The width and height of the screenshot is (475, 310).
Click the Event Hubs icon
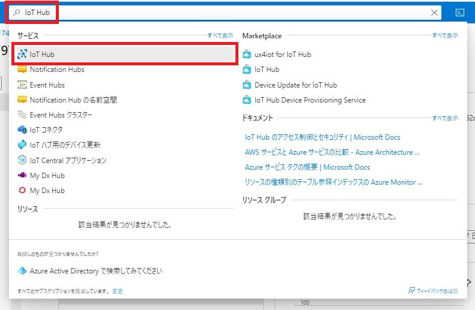22,85
